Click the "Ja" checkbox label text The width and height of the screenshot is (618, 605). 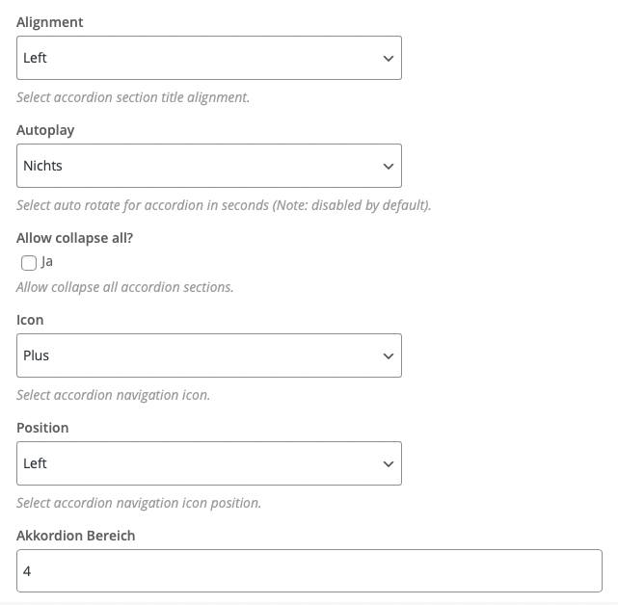(47, 262)
